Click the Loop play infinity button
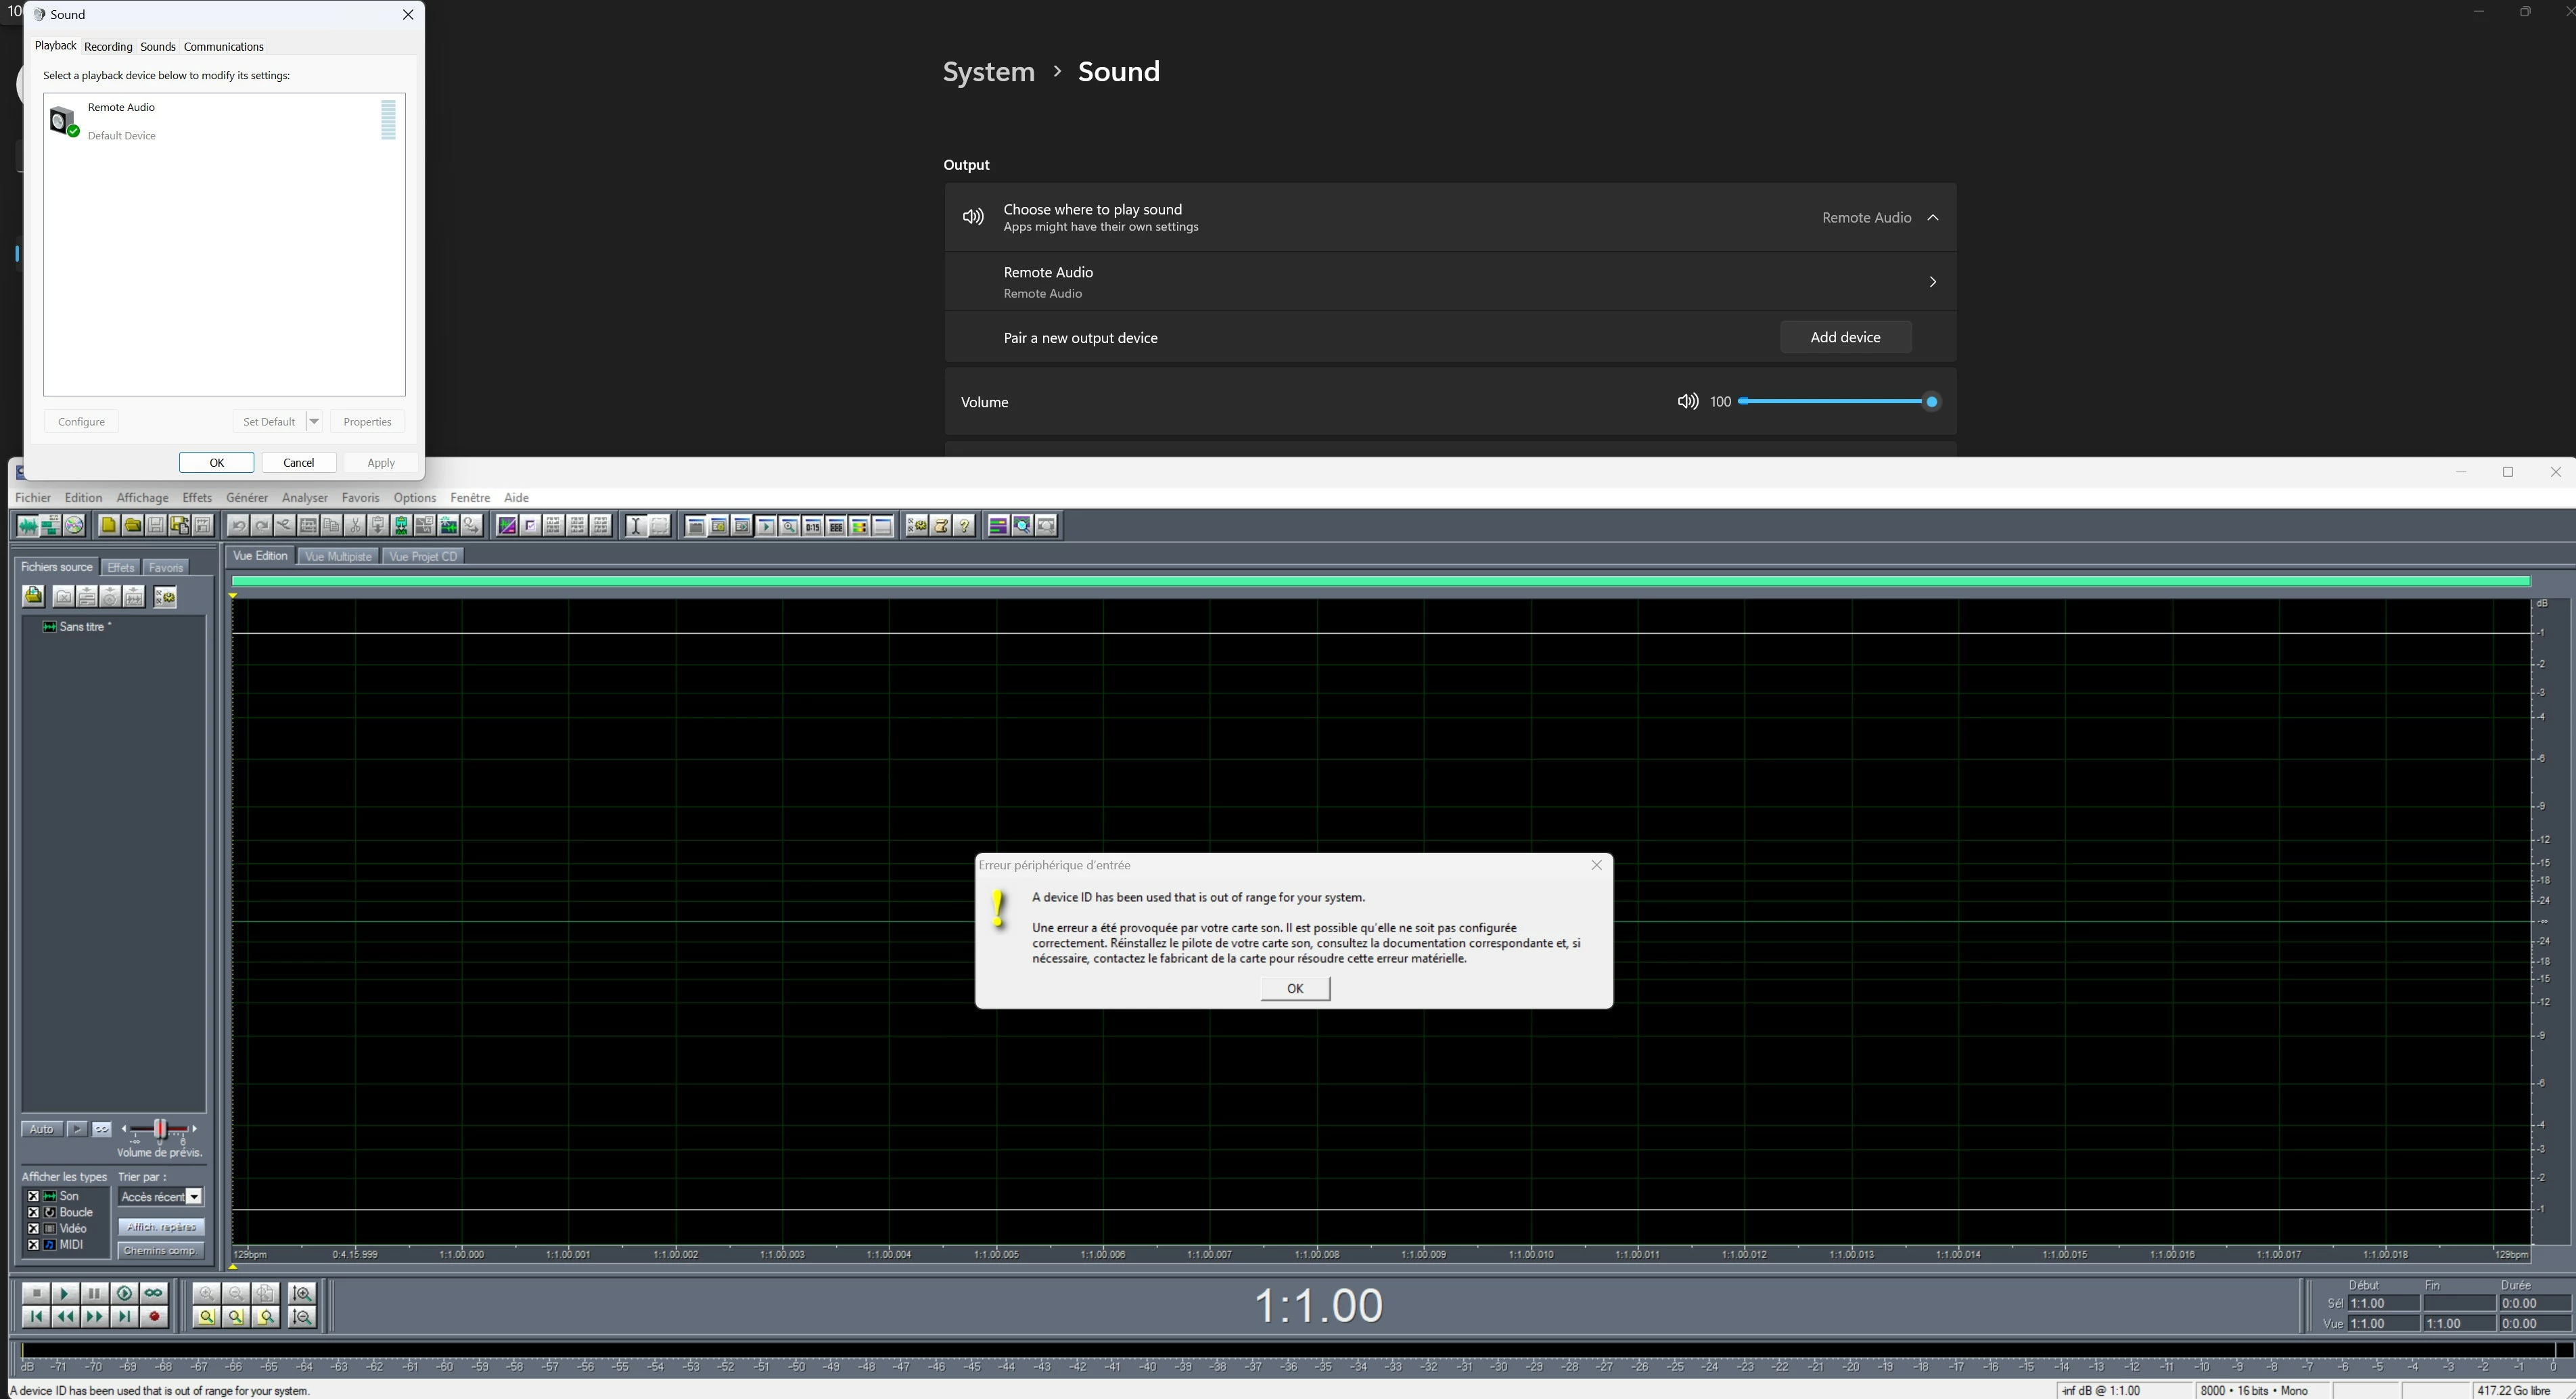The height and width of the screenshot is (1399, 2576). (153, 1293)
